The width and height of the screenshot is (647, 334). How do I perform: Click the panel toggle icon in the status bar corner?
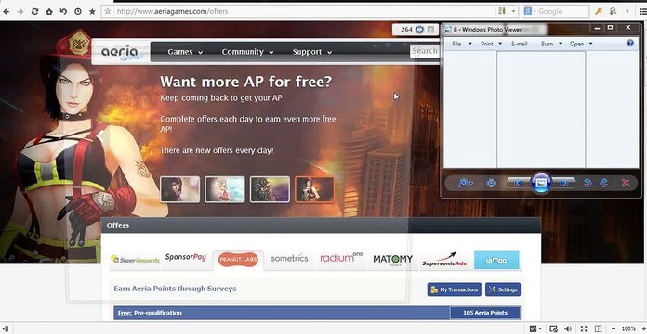pyautogui.click(x=5, y=328)
